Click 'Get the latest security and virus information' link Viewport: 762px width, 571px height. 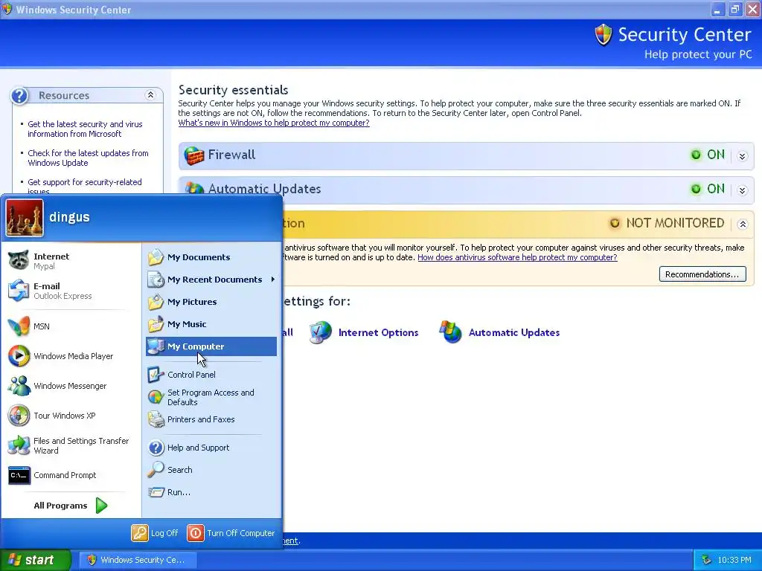tap(85, 129)
